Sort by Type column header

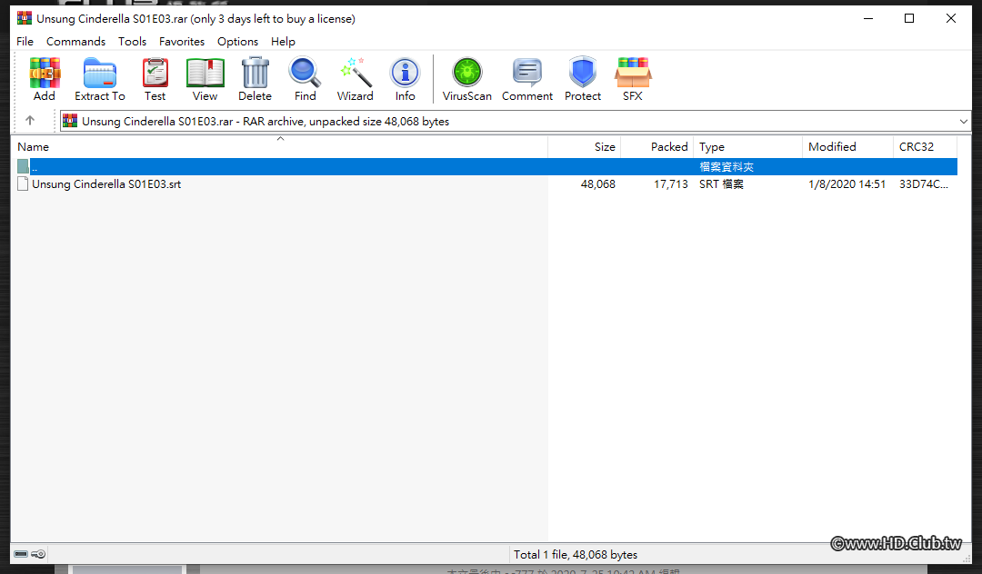coord(747,146)
